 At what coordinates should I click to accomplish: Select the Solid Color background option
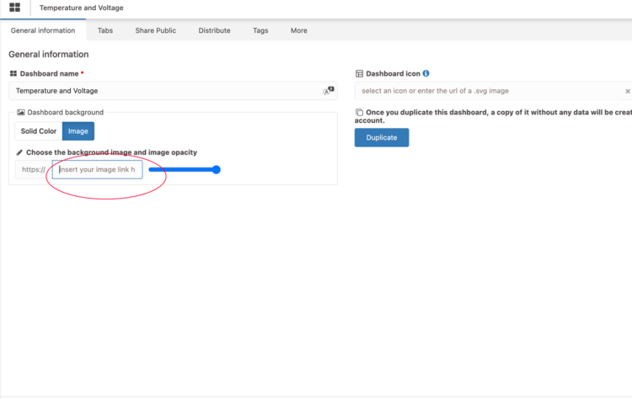click(39, 131)
